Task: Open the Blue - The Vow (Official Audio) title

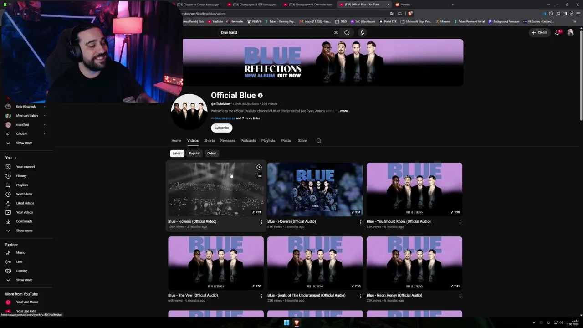Action: coord(193,296)
